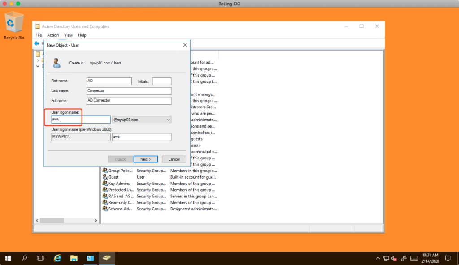Image resolution: width=459 pixels, height=265 pixels.
Task: Click the Guest user icon in list
Action: [x=105, y=177]
